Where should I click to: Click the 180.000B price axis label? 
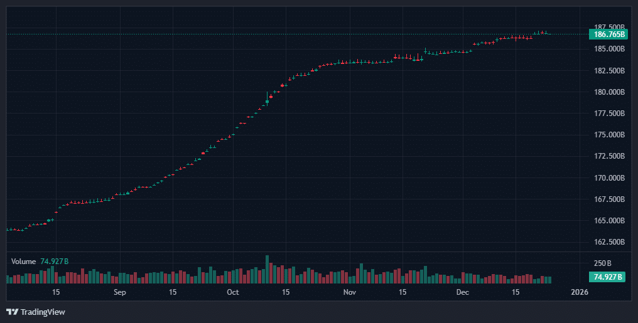coord(608,92)
